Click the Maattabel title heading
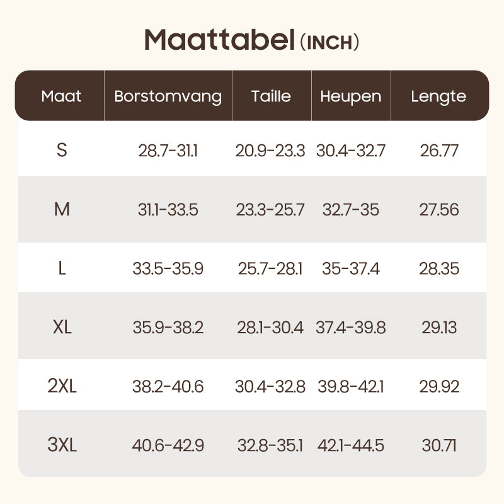 tap(219, 40)
